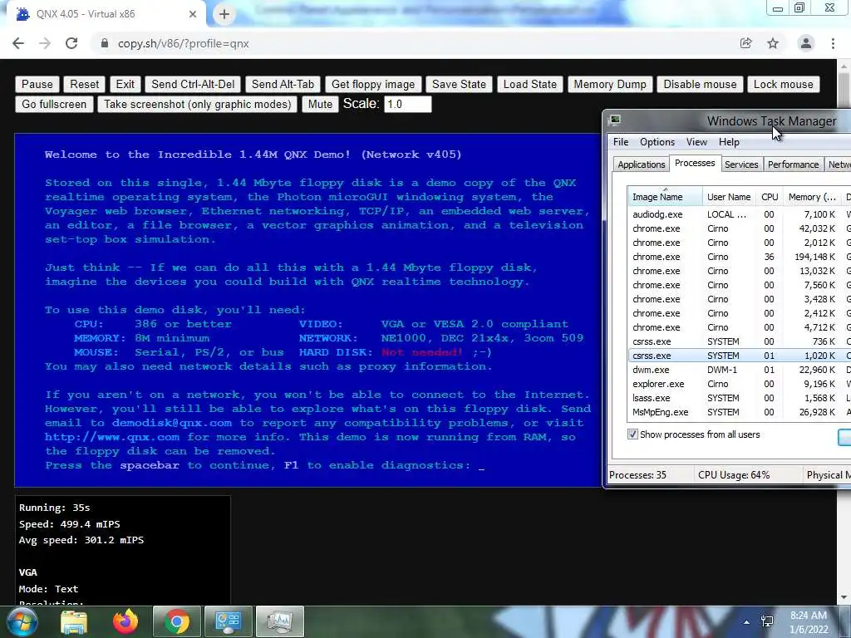The image size is (851, 638).
Task: Select explorer.exe process row
Action: pyautogui.click(x=739, y=384)
